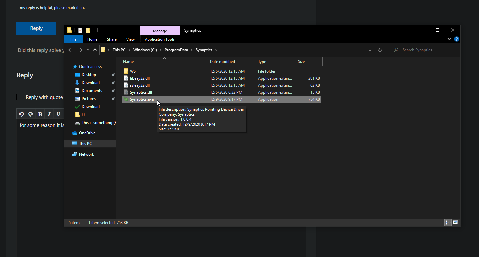
Task: Click the Search Synaptics field
Action: (423, 50)
